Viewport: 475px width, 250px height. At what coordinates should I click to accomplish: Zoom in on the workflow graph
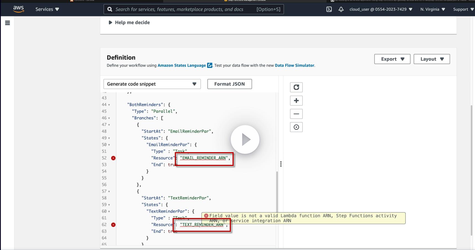tap(296, 101)
